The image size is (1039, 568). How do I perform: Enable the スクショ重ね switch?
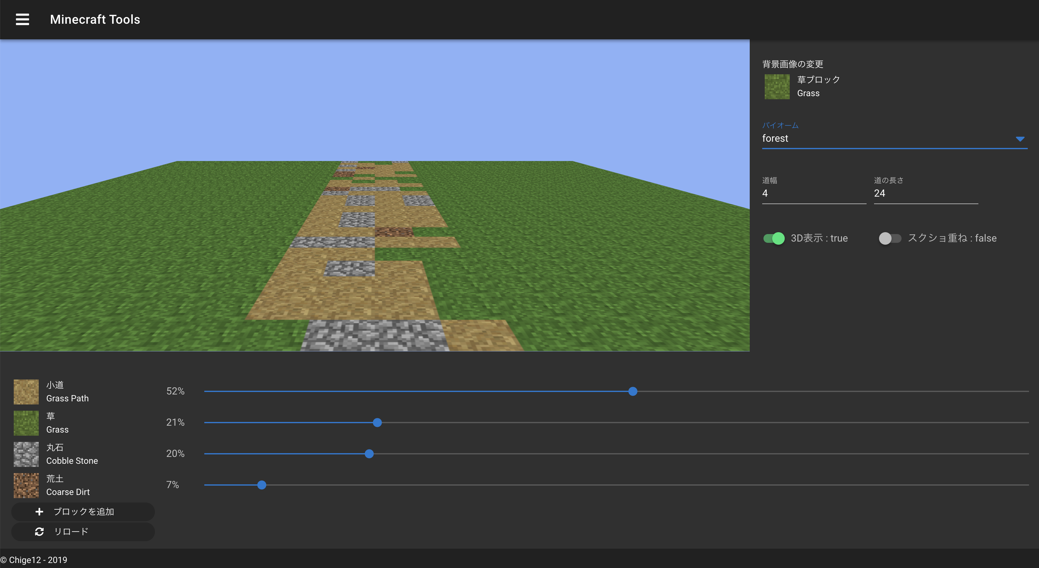pos(890,238)
